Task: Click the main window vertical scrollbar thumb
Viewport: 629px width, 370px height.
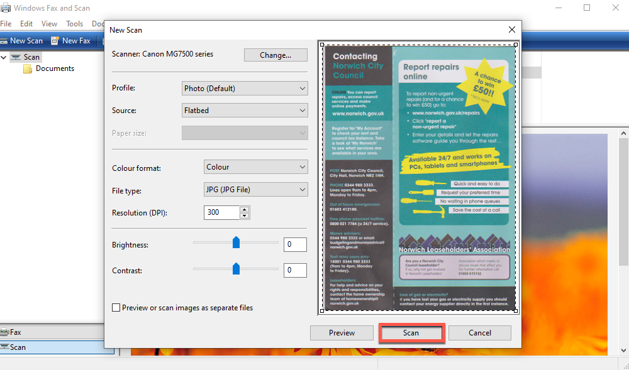Action: [x=623, y=202]
